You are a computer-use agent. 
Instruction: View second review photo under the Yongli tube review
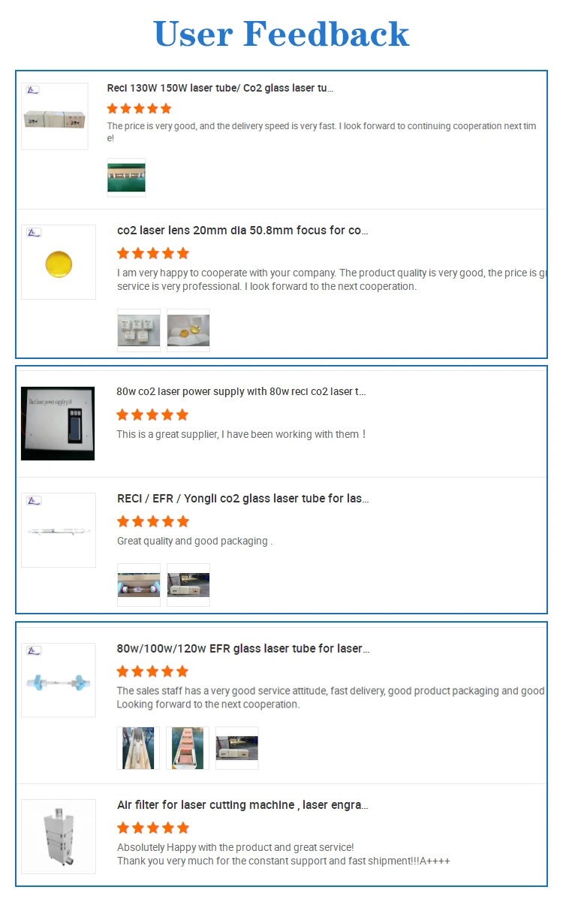point(188,585)
